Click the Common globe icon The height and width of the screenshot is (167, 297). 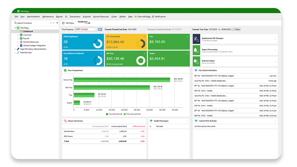click(x=21, y=35)
